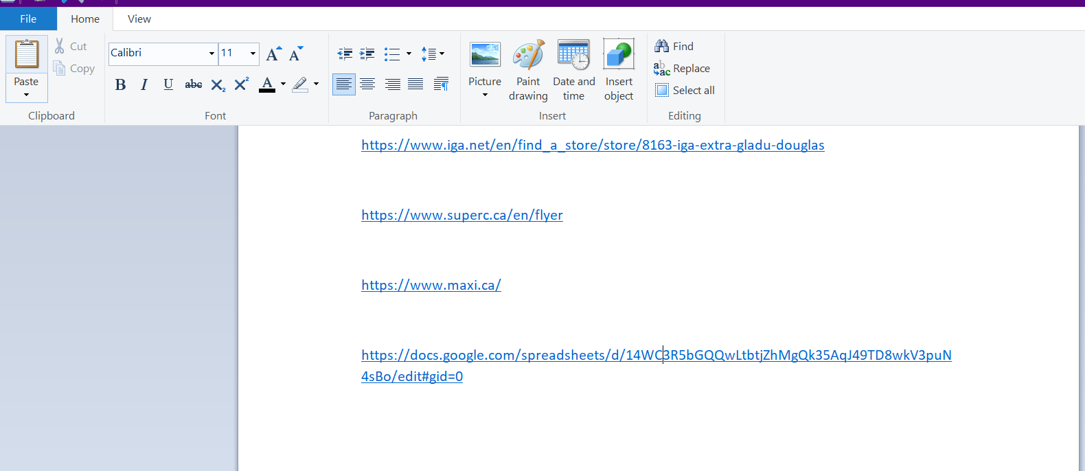Screen dimensions: 1085x471
Task: Open the File menu
Action: (28, 19)
